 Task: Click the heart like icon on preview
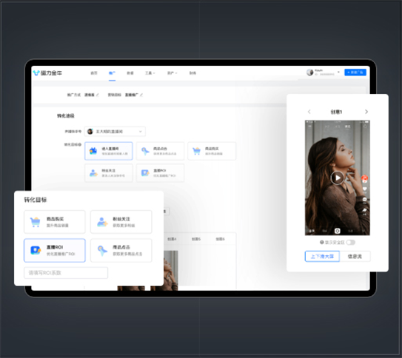(364, 189)
